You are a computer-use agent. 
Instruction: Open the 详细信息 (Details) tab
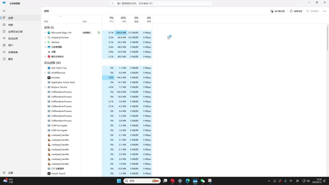[13, 52]
